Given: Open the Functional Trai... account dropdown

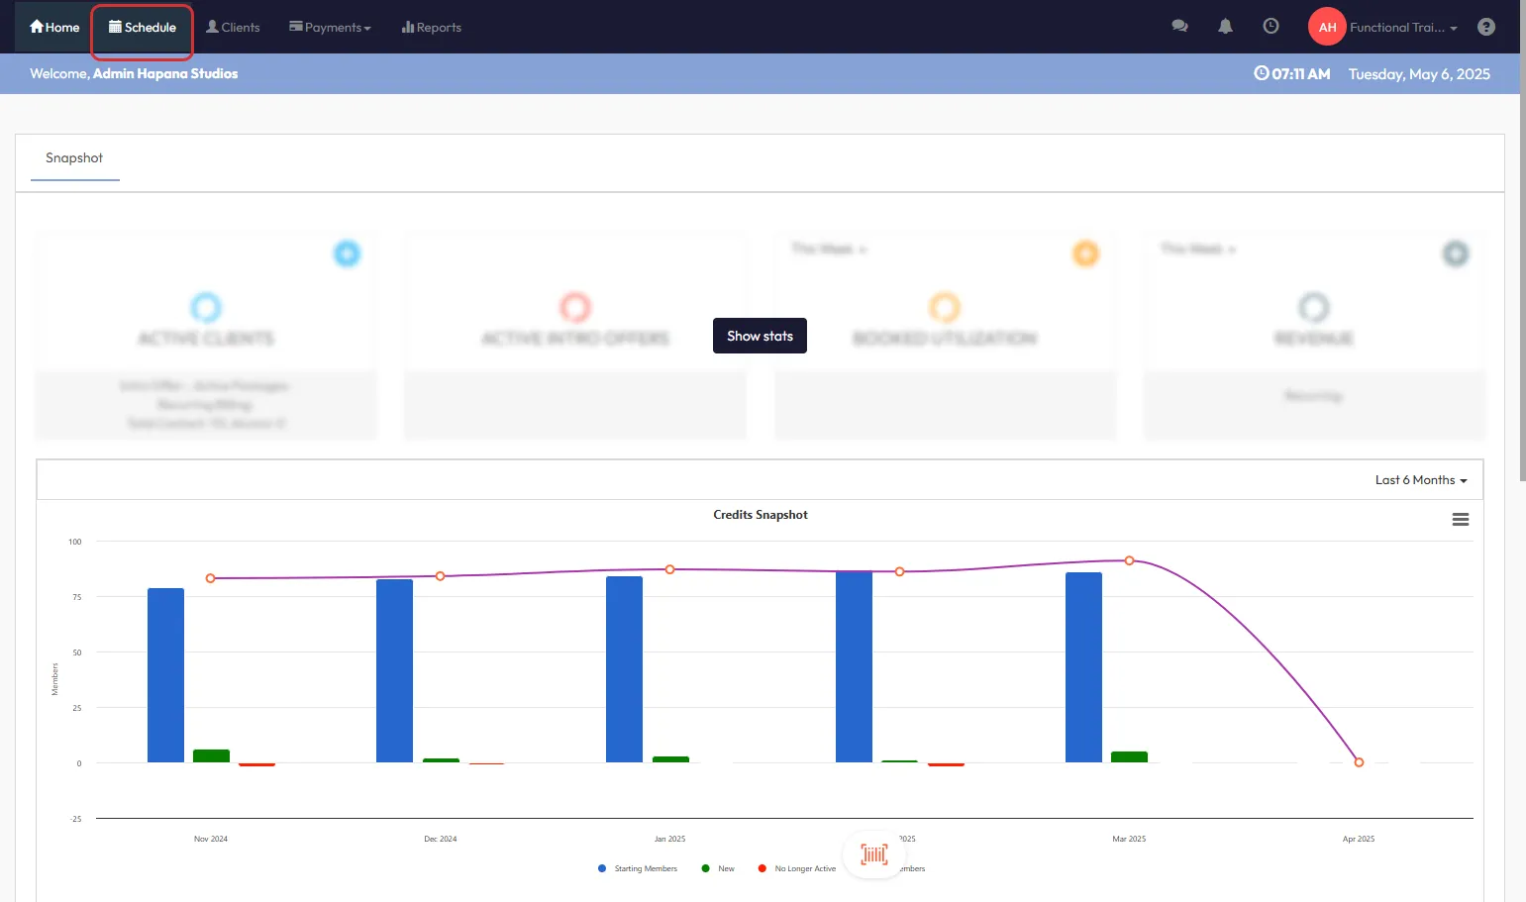Looking at the screenshot, I should 1403,28.
